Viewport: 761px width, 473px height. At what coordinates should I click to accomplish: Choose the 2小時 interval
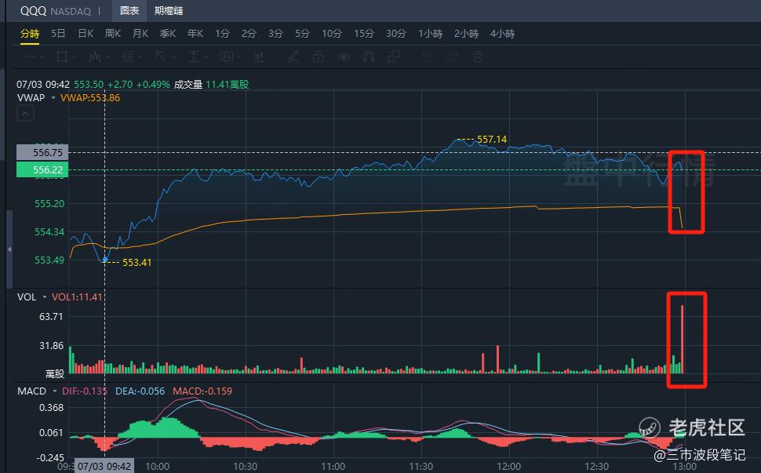click(466, 34)
